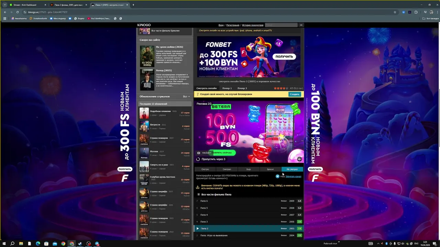Rate the film using the stars
Image resolution: width=440 pixels, height=247 pixels.
[x=281, y=88]
